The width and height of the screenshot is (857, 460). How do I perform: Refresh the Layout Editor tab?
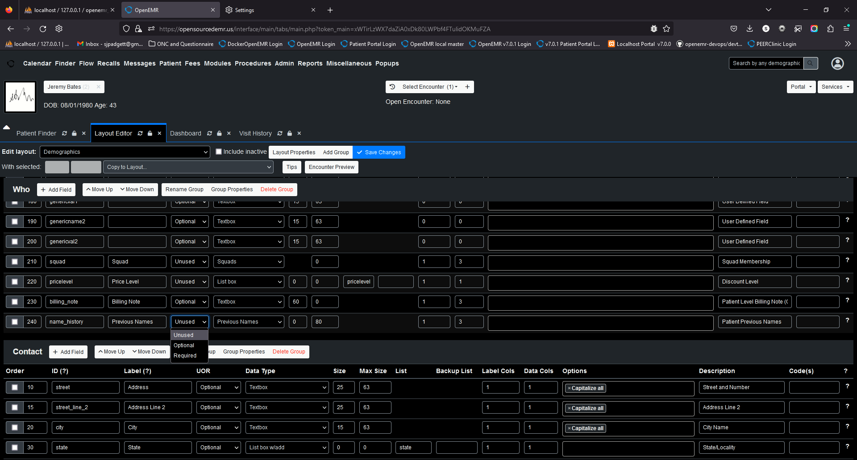[x=140, y=133]
